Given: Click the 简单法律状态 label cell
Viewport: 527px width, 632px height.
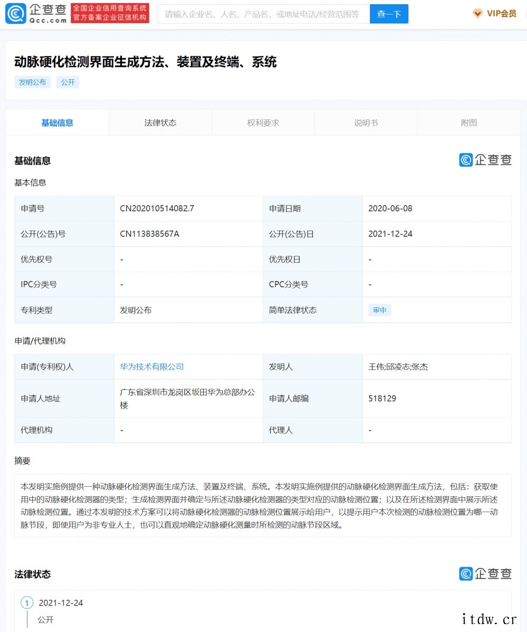Looking at the screenshot, I should 313,310.
